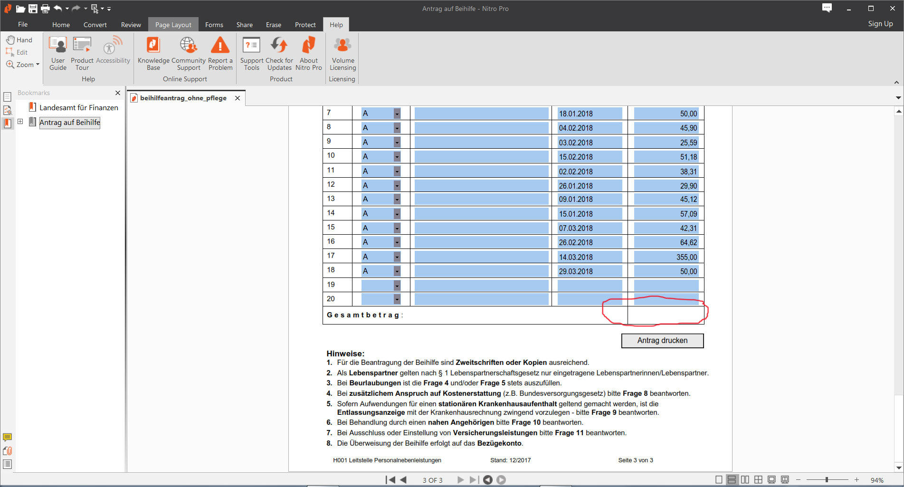Open the User Guide
Image resolution: width=904 pixels, height=487 pixels.
[x=58, y=53]
